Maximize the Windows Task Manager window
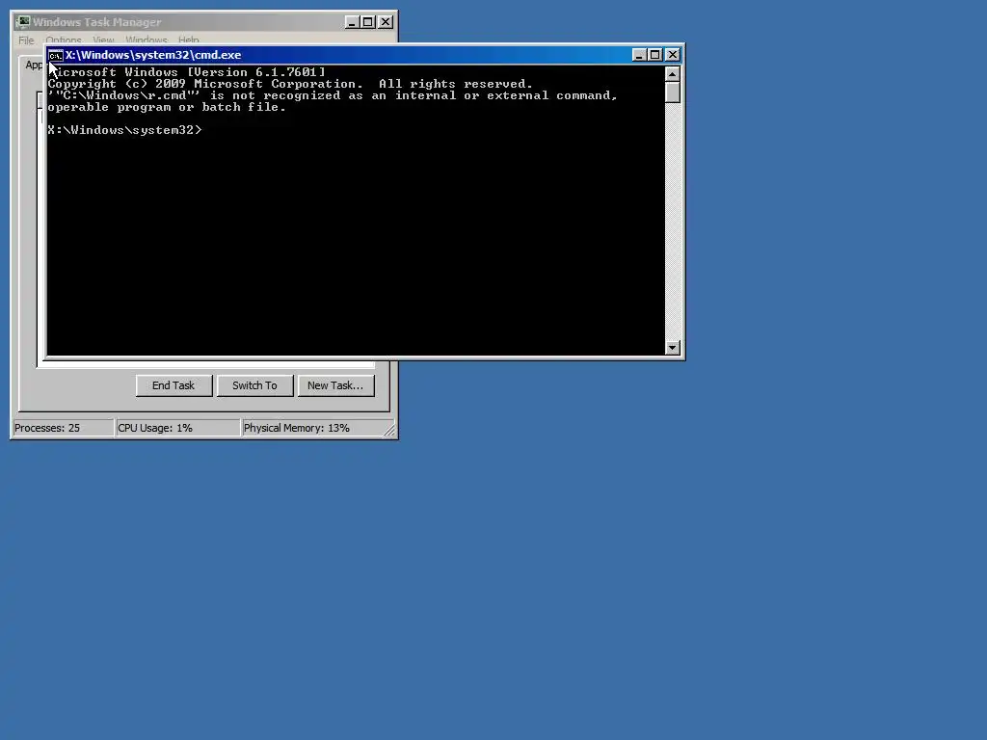Screen dimensions: 987x740 (368, 22)
